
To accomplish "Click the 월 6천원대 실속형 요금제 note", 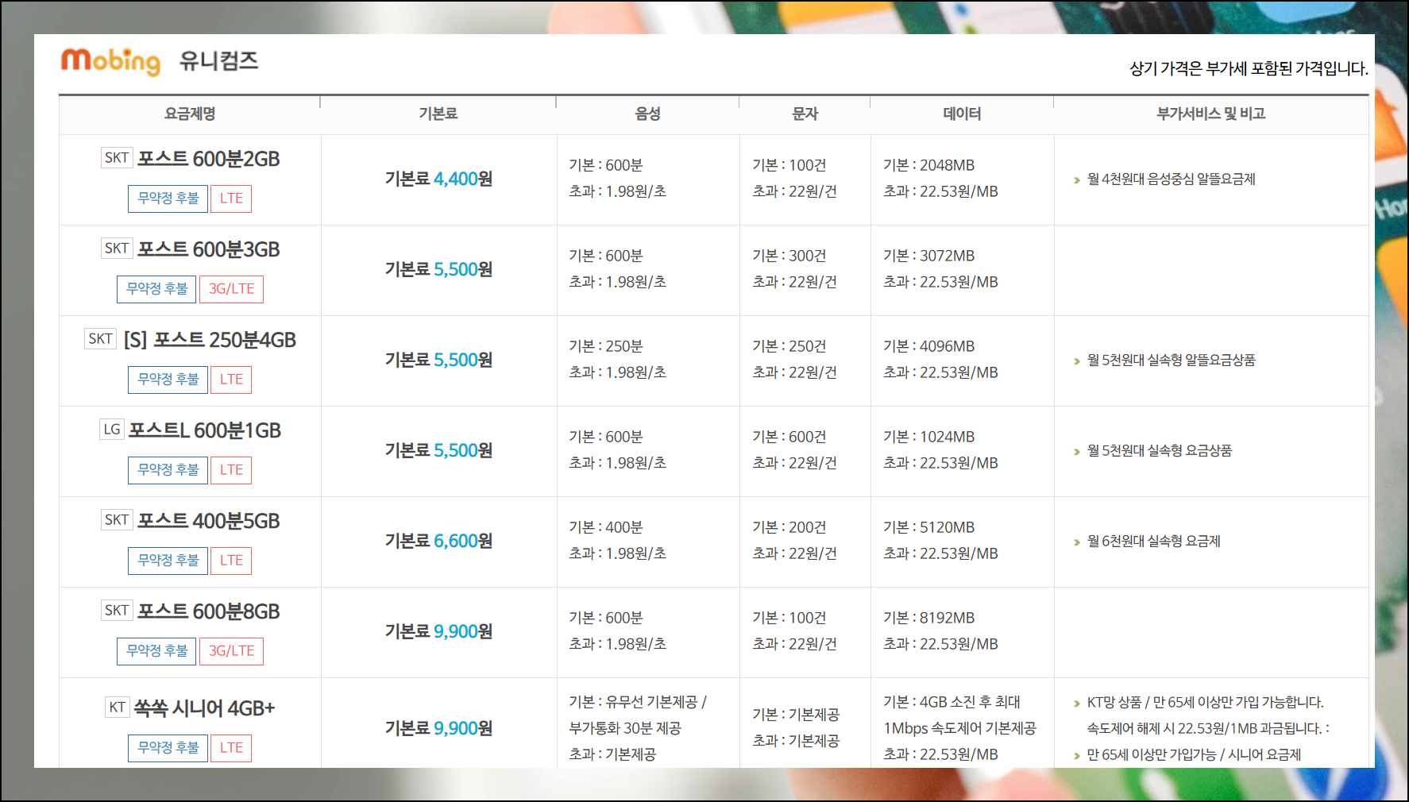I will 1153,542.
